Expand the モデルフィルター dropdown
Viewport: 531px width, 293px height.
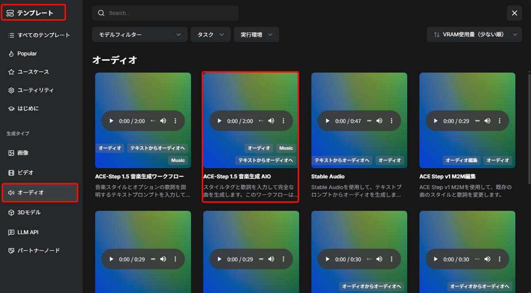(x=140, y=35)
